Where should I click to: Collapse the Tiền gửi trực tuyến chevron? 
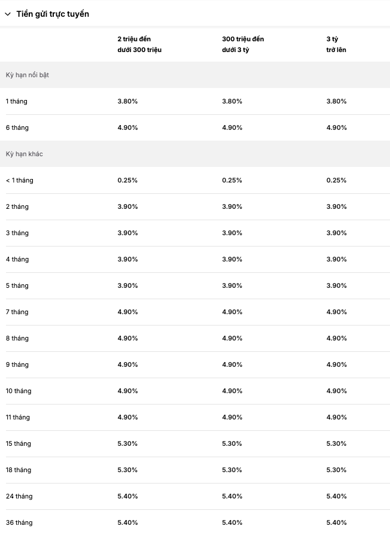coord(8,14)
